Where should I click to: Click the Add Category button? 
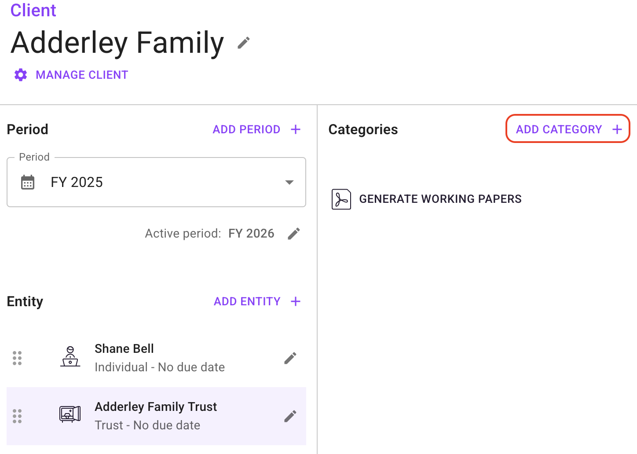(x=567, y=129)
